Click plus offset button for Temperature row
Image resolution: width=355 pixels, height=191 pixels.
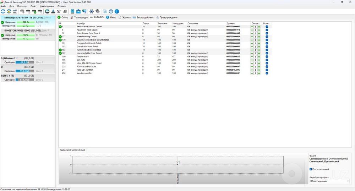click(x=259, y=56)
